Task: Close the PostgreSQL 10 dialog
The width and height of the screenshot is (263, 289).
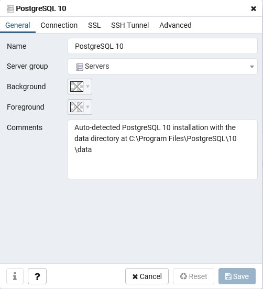Action: pos(254,8)
